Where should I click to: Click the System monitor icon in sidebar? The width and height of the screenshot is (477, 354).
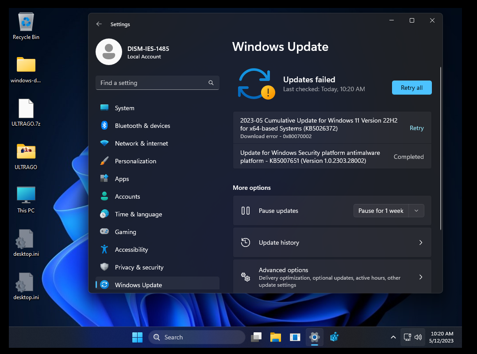tap(104, 108)
